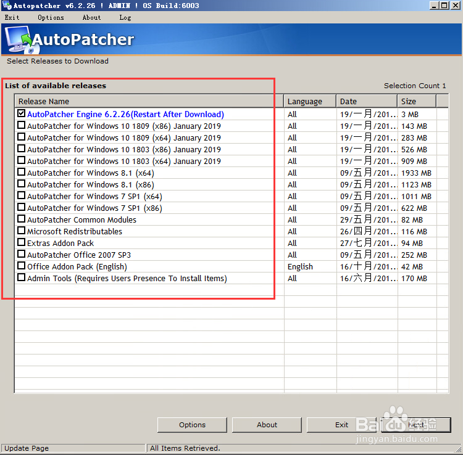Sort by Date column header

(367, 101)
